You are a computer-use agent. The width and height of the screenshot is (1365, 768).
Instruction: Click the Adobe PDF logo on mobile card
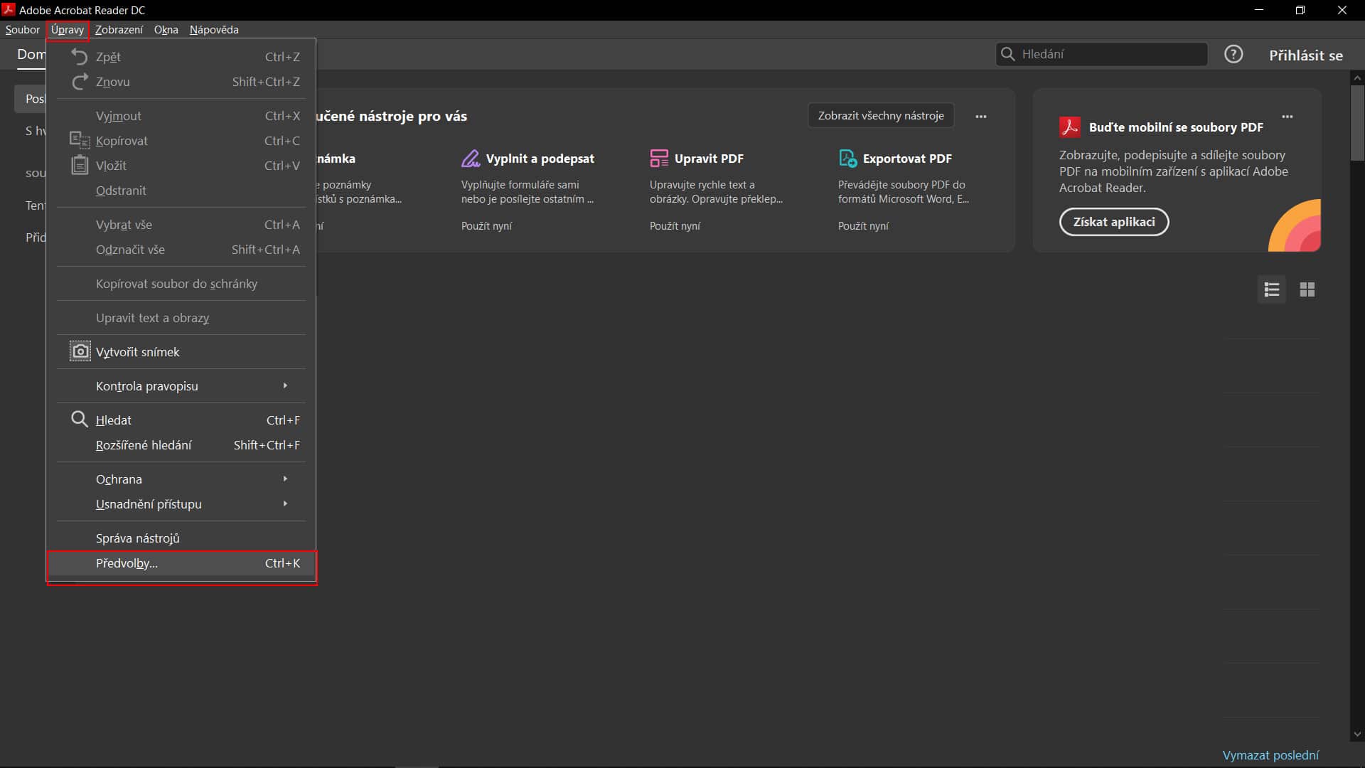(x=1070, y=127)
